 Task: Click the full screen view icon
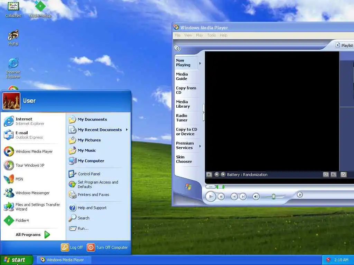click(x=334, y=174)
